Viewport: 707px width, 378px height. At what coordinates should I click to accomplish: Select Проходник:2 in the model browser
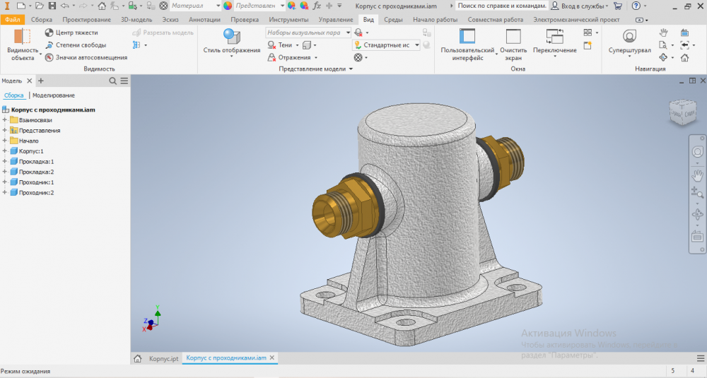click(36, 192)
